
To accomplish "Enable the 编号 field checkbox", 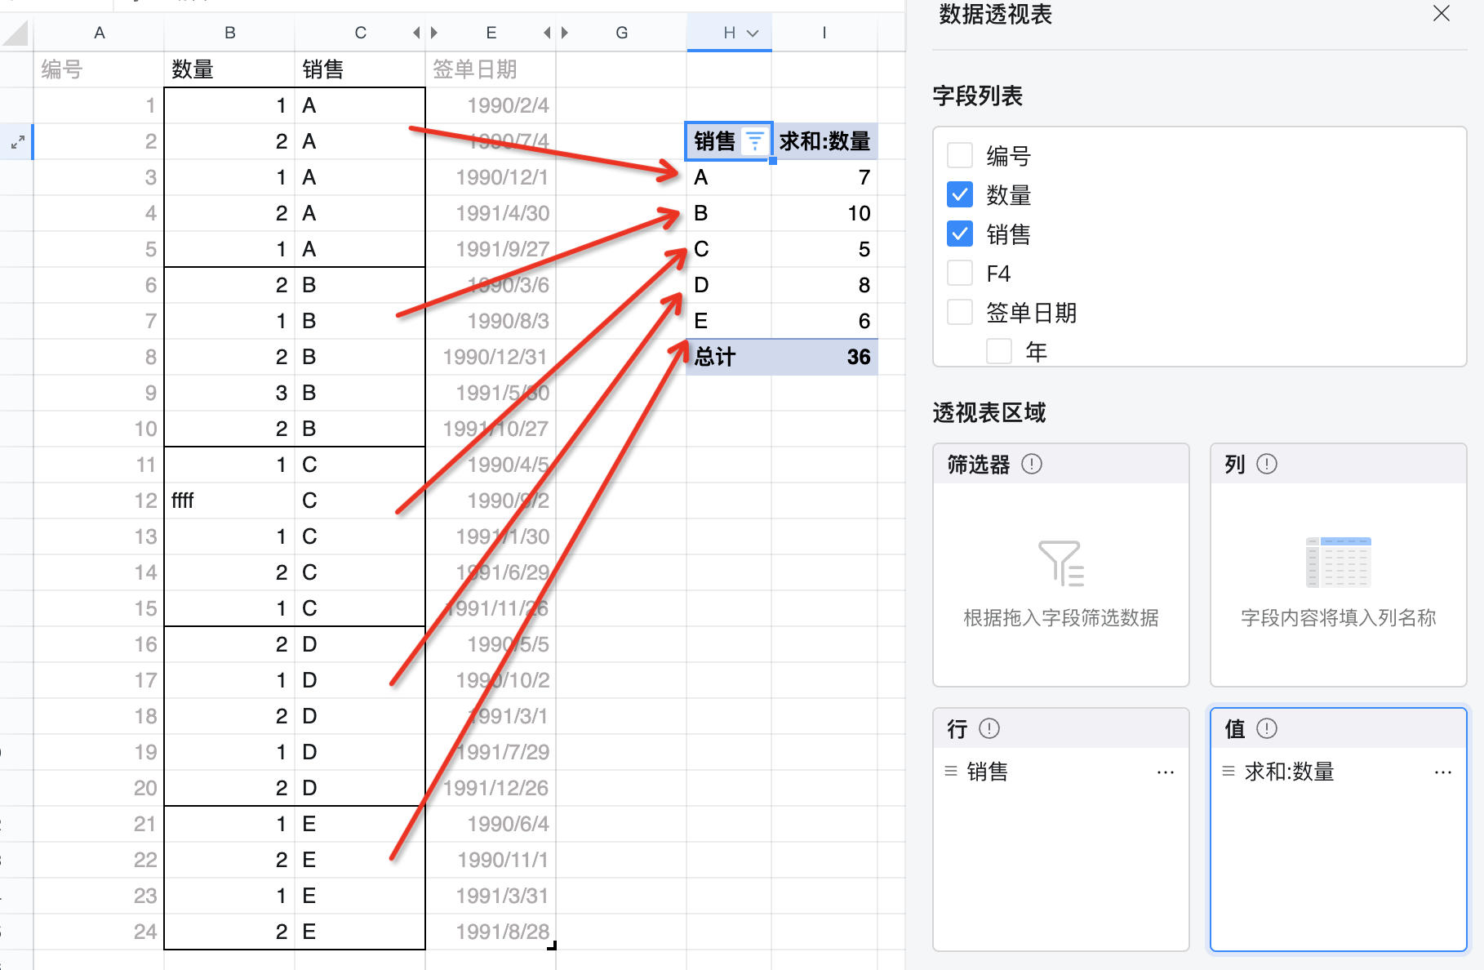I will tap(960, 155).
